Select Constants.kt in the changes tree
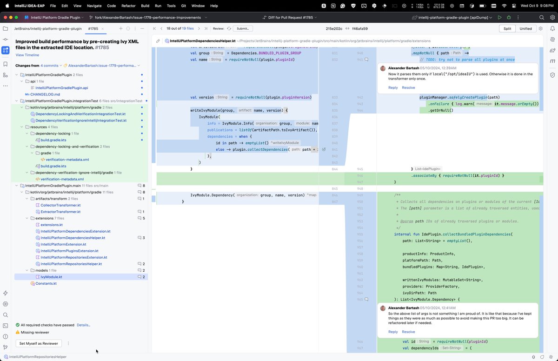This screenshot has height=361, width=558. [46, 283]
